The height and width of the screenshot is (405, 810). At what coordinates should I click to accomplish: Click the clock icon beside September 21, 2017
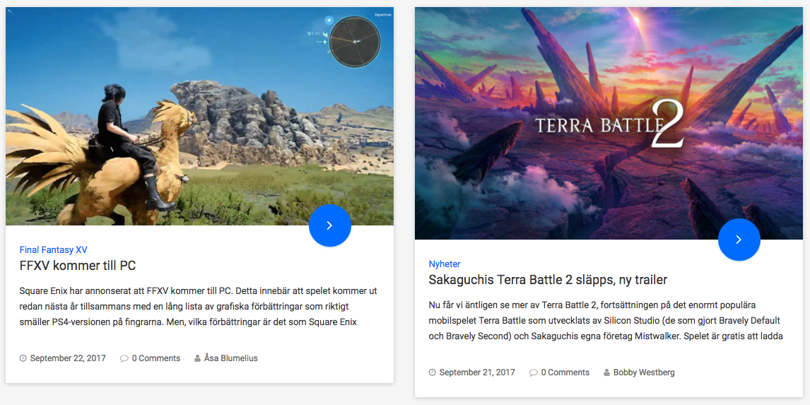(x=432, y=372)
